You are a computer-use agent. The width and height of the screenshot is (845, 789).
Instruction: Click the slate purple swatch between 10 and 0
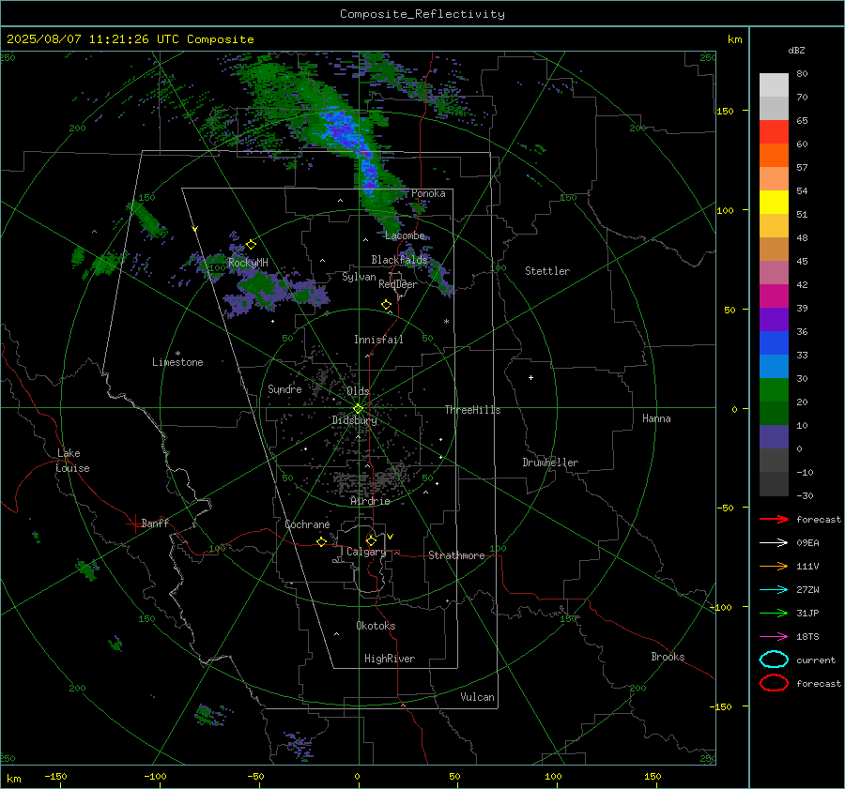(774, 437)
